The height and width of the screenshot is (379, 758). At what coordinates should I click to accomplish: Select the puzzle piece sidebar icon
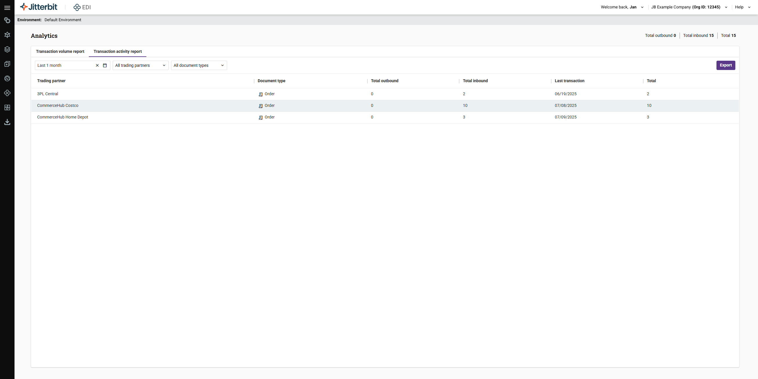[x=7, y=107]
